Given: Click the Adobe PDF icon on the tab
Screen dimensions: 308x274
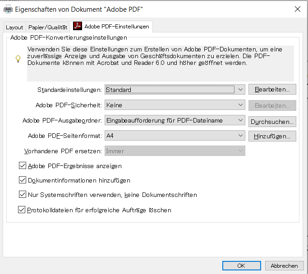Looking at the screenshot, I should 78,27.
